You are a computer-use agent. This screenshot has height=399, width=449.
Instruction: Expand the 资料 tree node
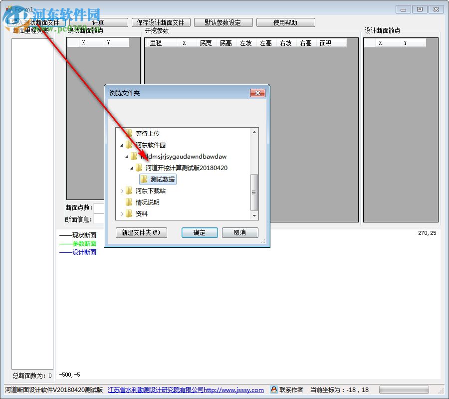pyautogui.click(x=122, y=214)
